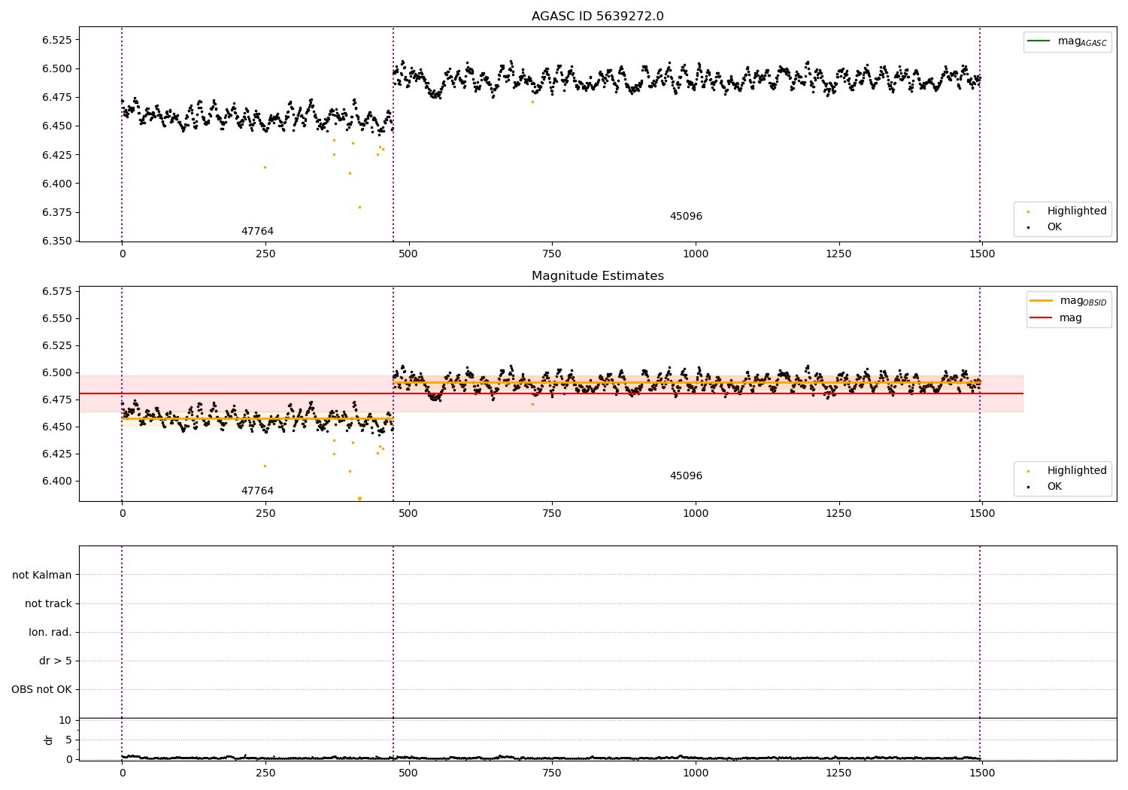
Task: Click y tick '6.575' in middle plot
Action: (57, 292)
